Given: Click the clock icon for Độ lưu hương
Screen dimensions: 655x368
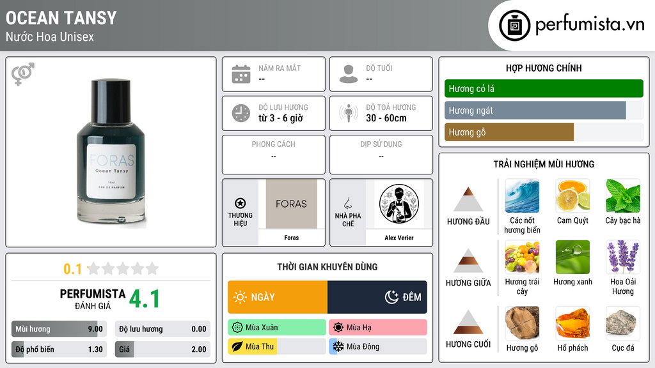Looking at the screenshot, I should coord(241,113).
